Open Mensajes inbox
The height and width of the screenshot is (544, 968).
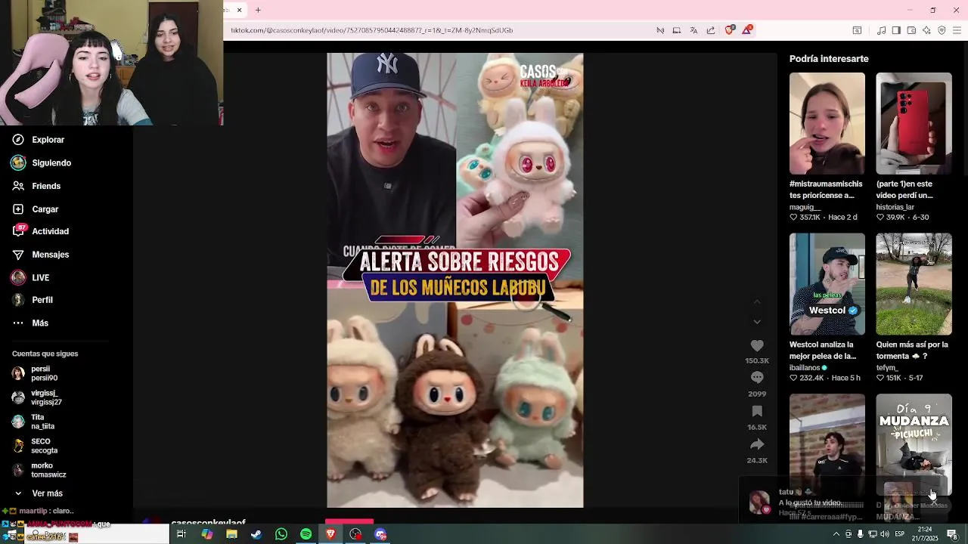coord(40,255)
